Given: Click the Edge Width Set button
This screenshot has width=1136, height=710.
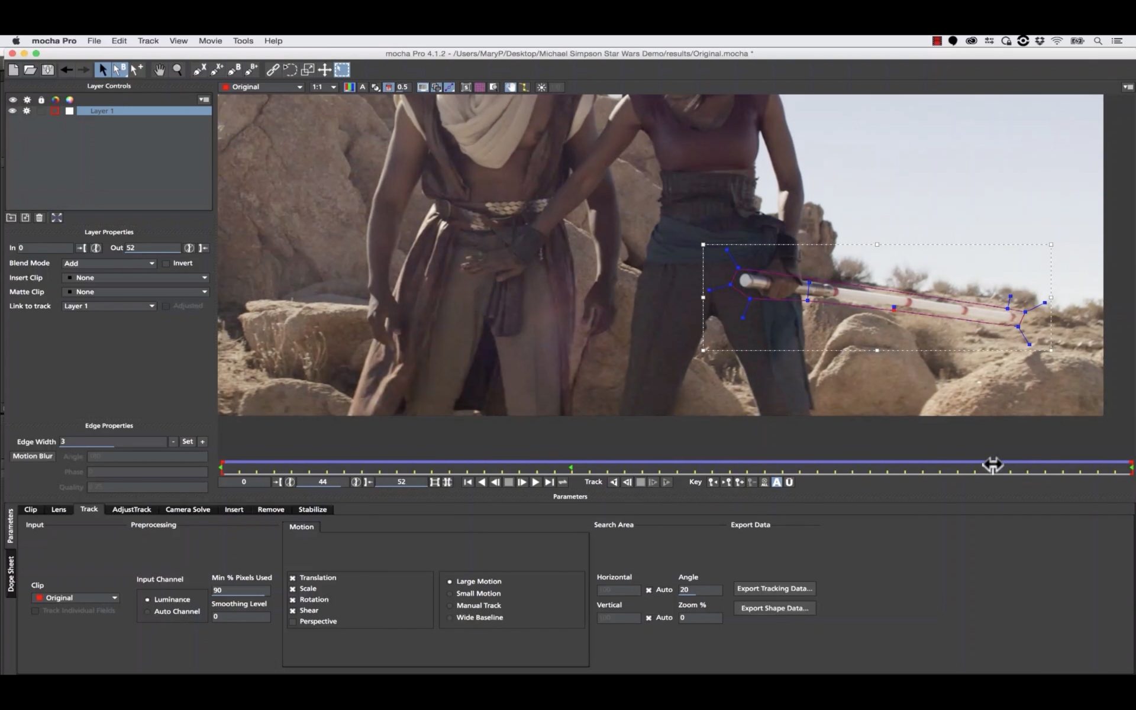Looking at the screenshot, I should click(x=187, y=442).
